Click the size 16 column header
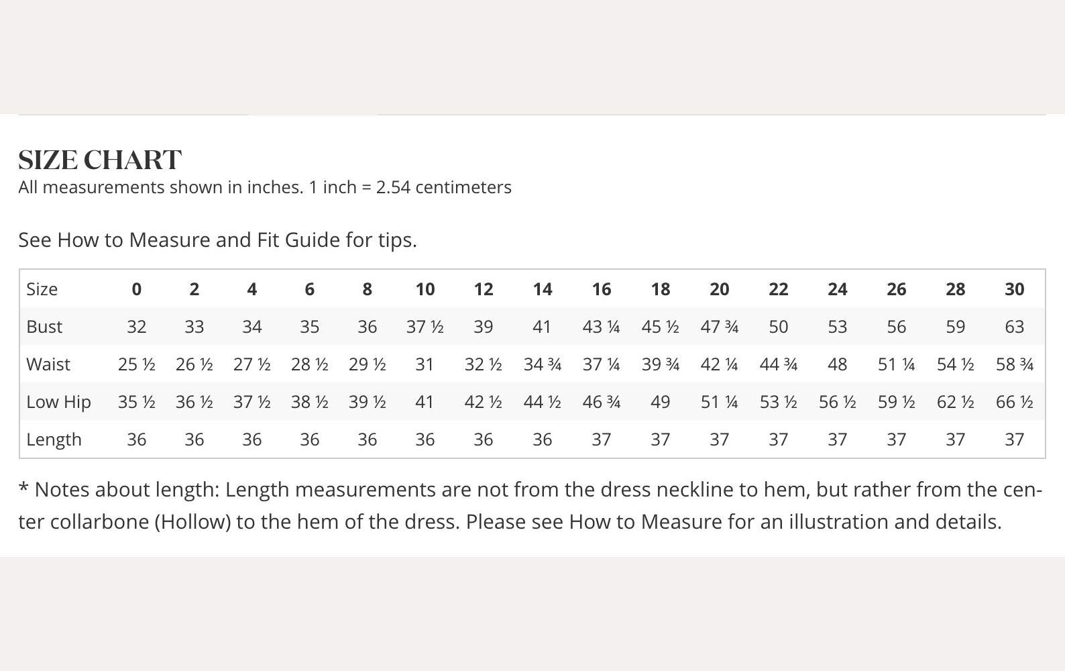Screen dimensions: 1065x671 pyautogui.click(x=601, y=289)
